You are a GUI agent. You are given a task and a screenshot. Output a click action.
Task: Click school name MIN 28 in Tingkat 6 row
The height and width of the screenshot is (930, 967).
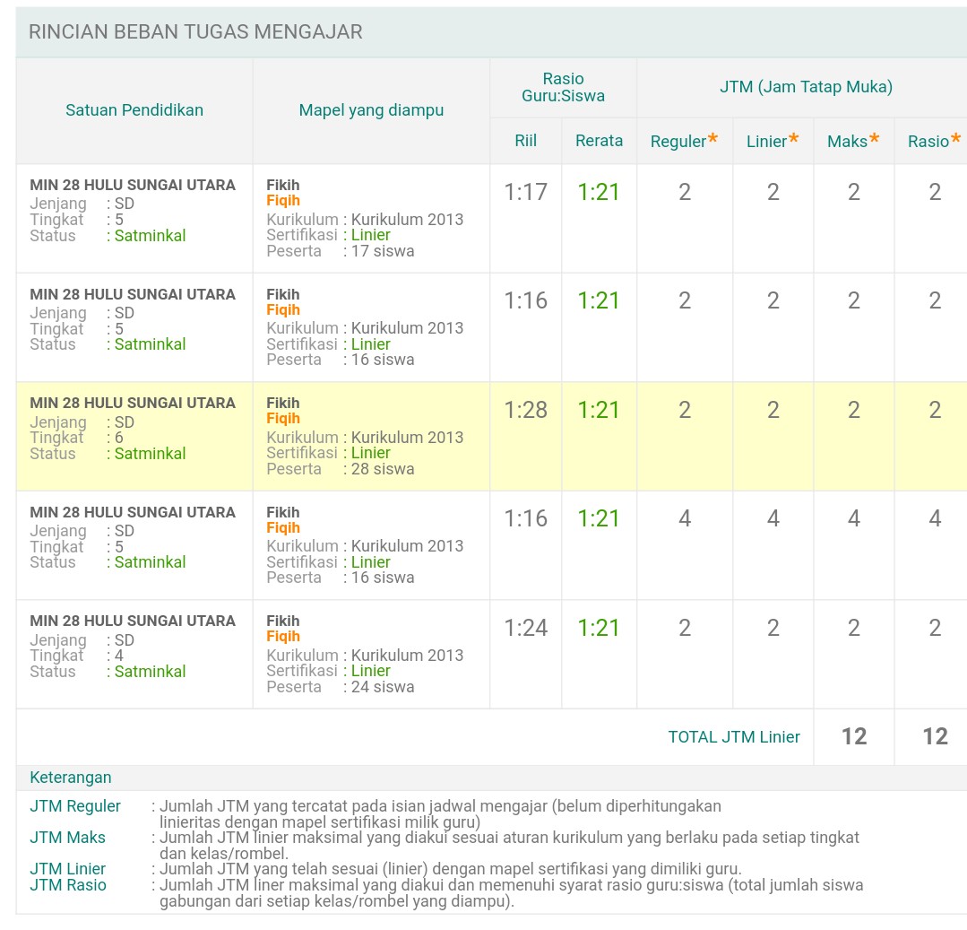[133, 403]
